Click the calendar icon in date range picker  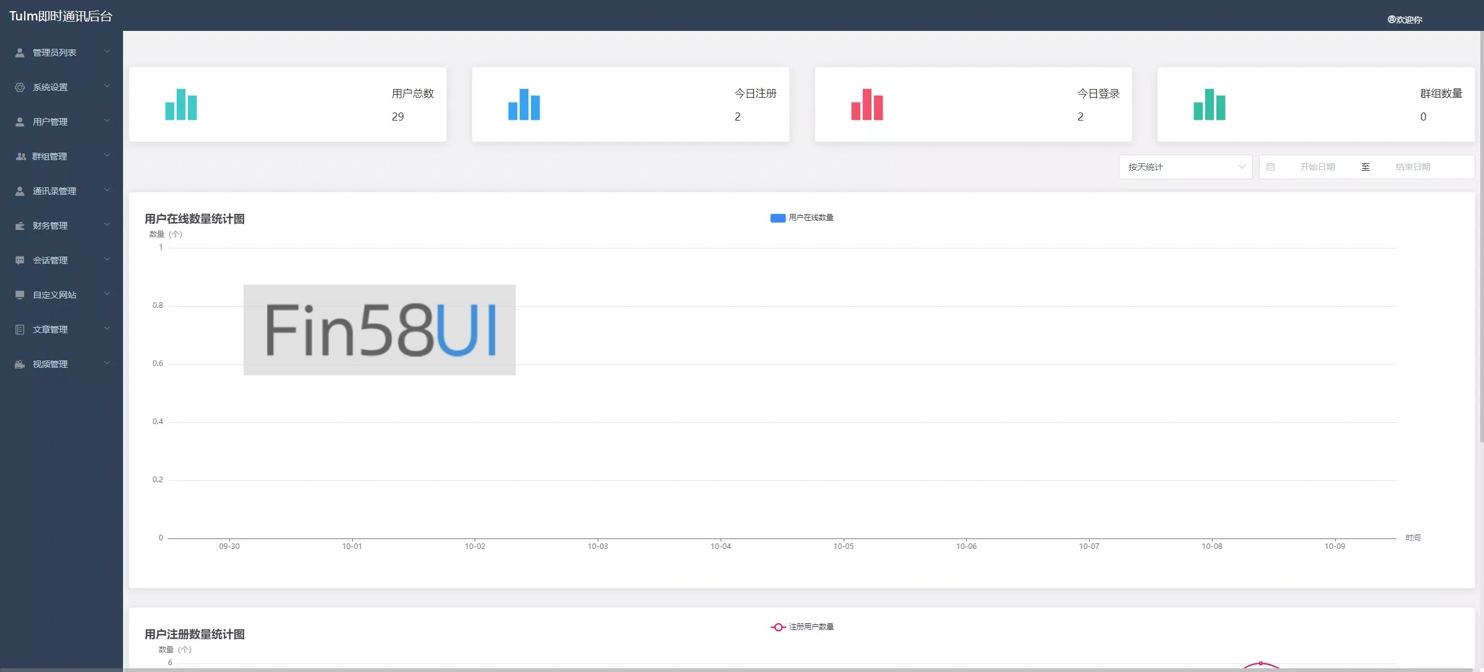click(1270, 167)
